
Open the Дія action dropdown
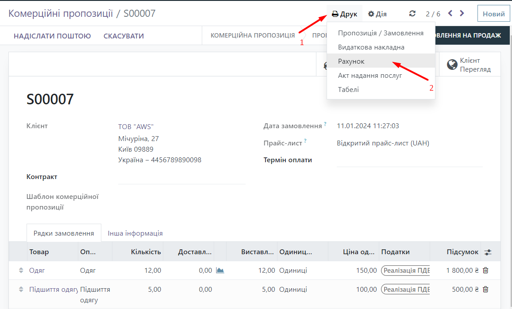377,14
